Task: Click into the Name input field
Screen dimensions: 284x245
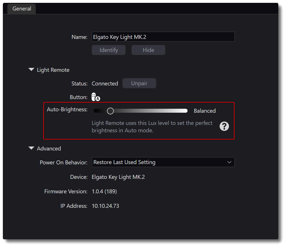Action: 163,37
